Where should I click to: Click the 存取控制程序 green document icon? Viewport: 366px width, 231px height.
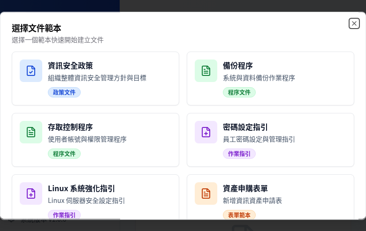(x=31, y=132)
